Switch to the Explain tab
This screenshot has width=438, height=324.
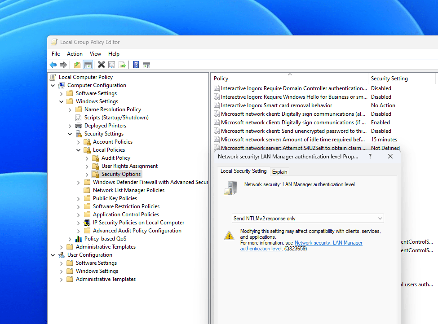pyautogui.click(x=279, y=171)
